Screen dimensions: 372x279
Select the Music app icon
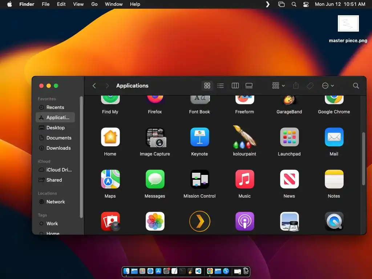pos(244,179)
